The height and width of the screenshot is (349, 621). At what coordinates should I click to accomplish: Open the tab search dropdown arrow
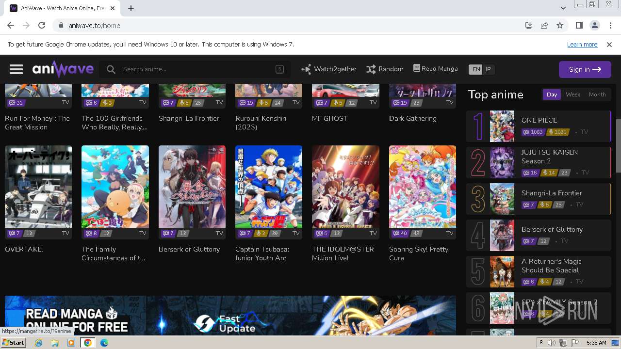click(x=563, y=8)
